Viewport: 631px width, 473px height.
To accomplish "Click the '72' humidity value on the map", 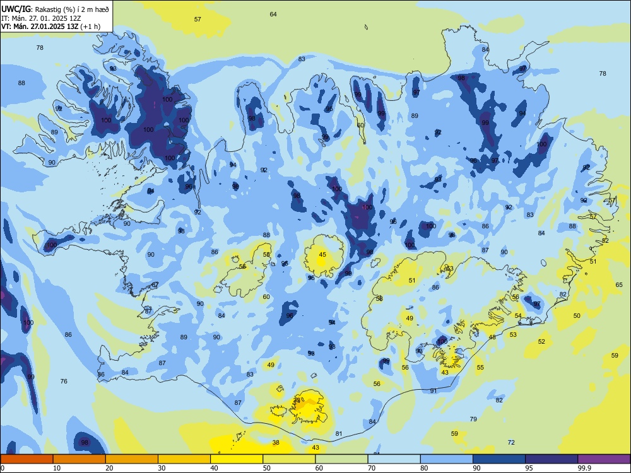I will [x=511, y=442].
